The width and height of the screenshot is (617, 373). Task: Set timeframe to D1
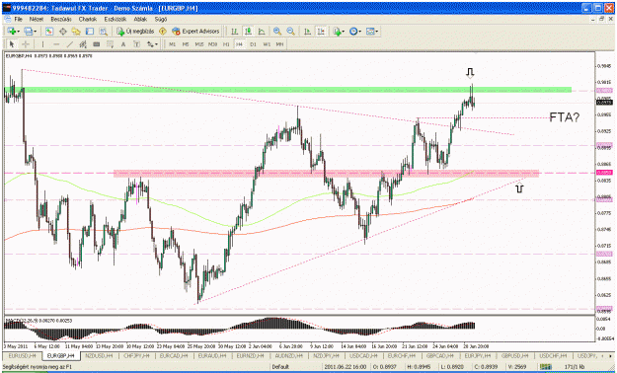coord(253,44)
